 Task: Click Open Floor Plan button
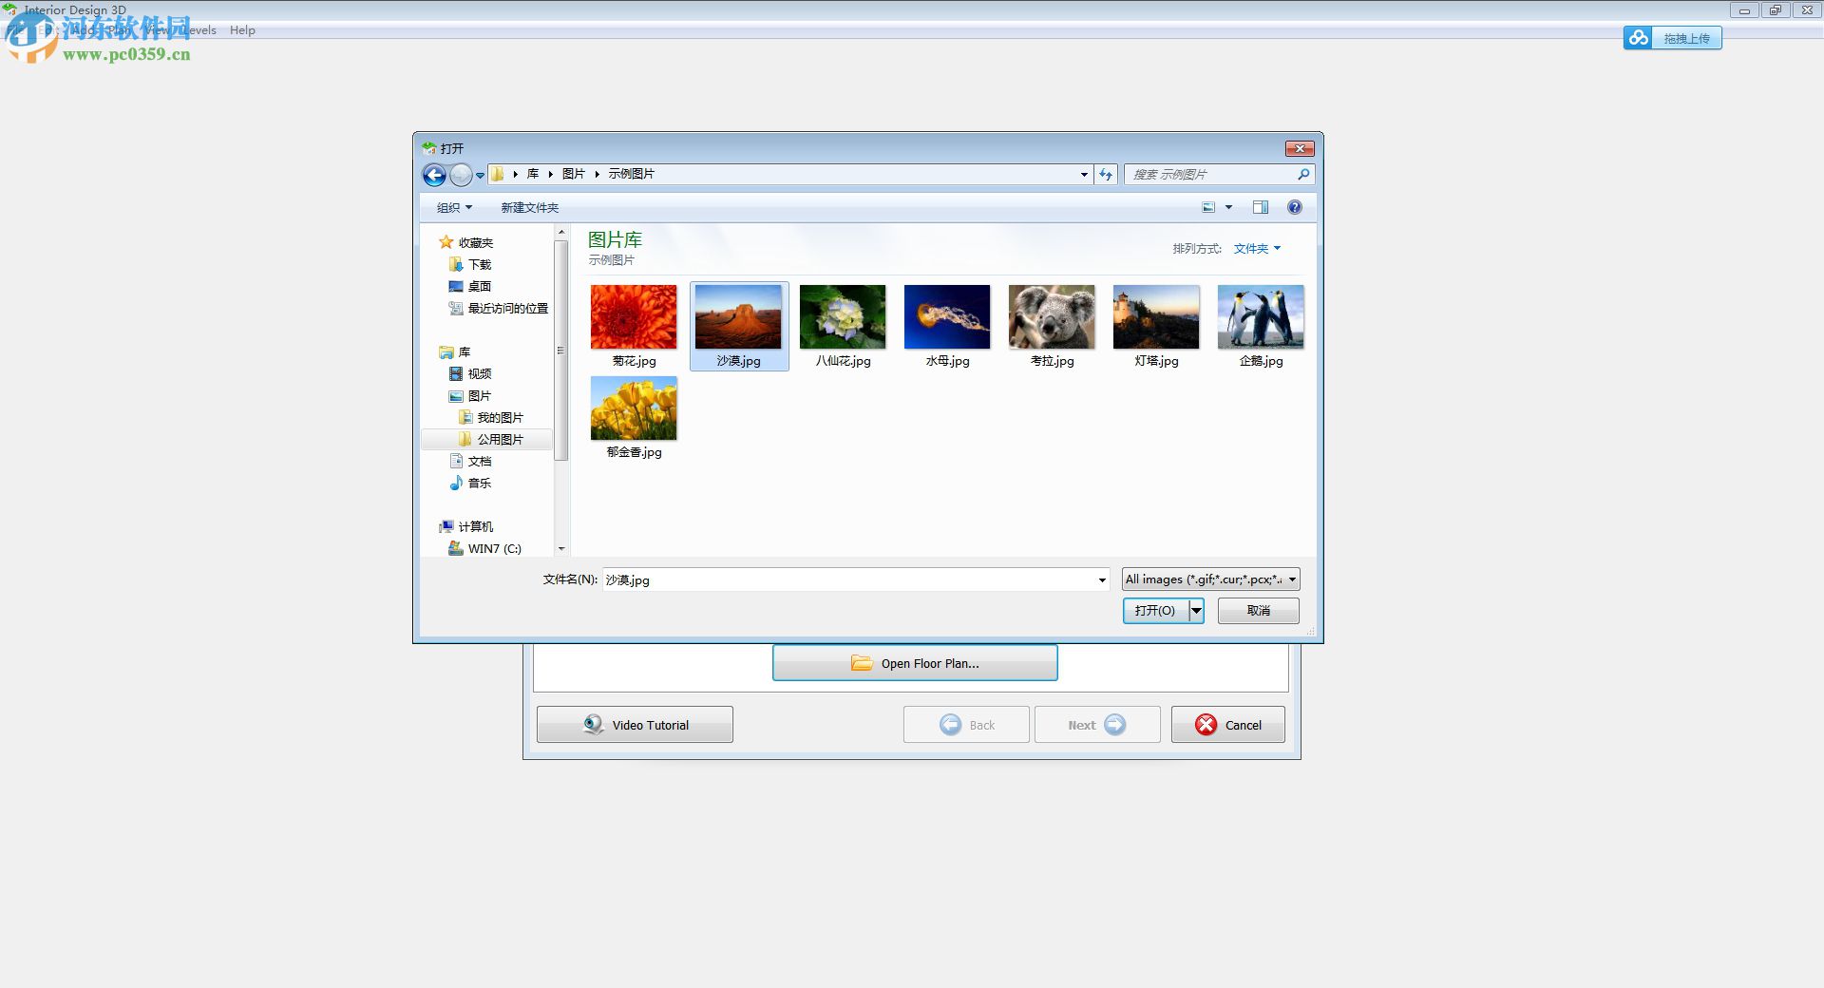click(x=915, y=663)
